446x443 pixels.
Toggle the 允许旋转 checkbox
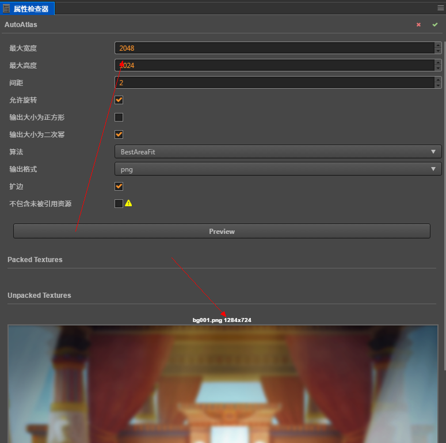[119, 100]
